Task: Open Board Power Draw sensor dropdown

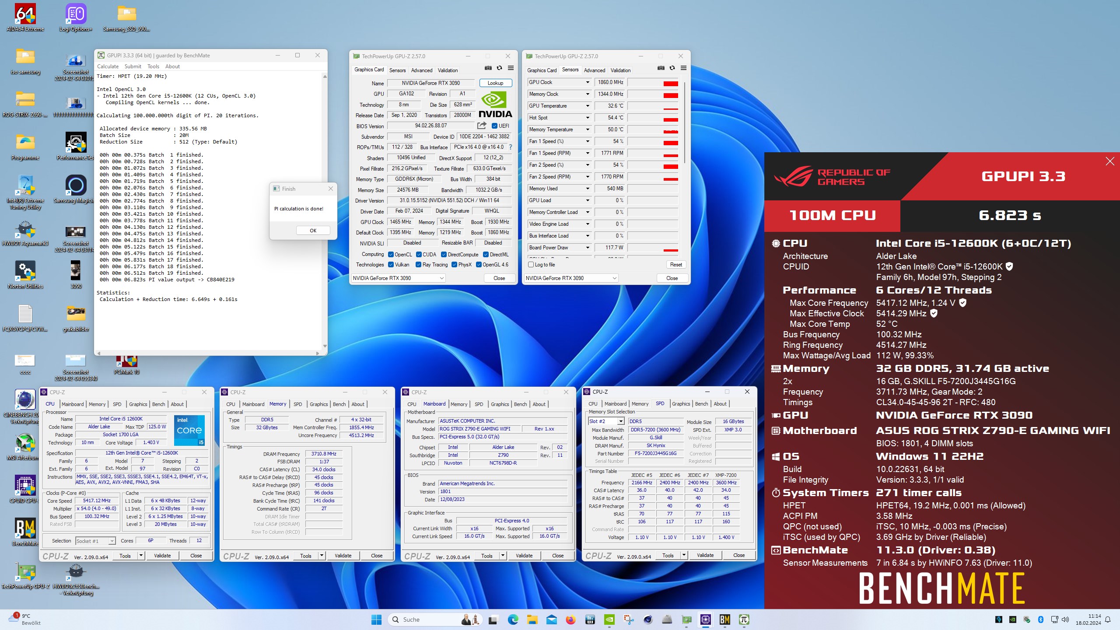Action: coord(587,248)
